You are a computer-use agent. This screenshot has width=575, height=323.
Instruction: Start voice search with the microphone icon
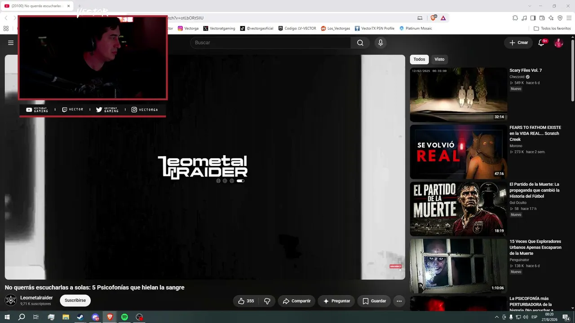[380, 43]
